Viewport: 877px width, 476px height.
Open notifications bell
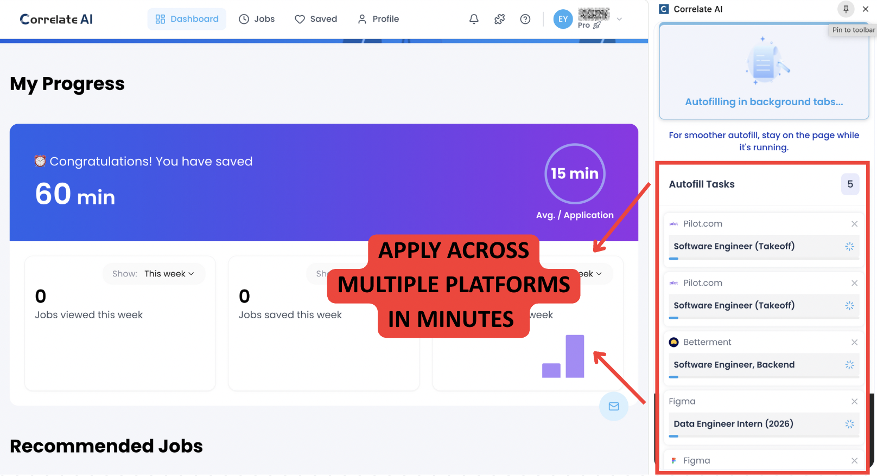point(474,19)
